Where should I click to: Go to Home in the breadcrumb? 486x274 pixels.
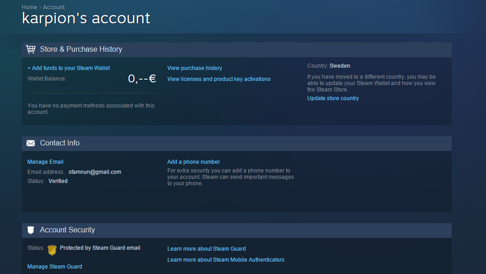click(29, 7)
